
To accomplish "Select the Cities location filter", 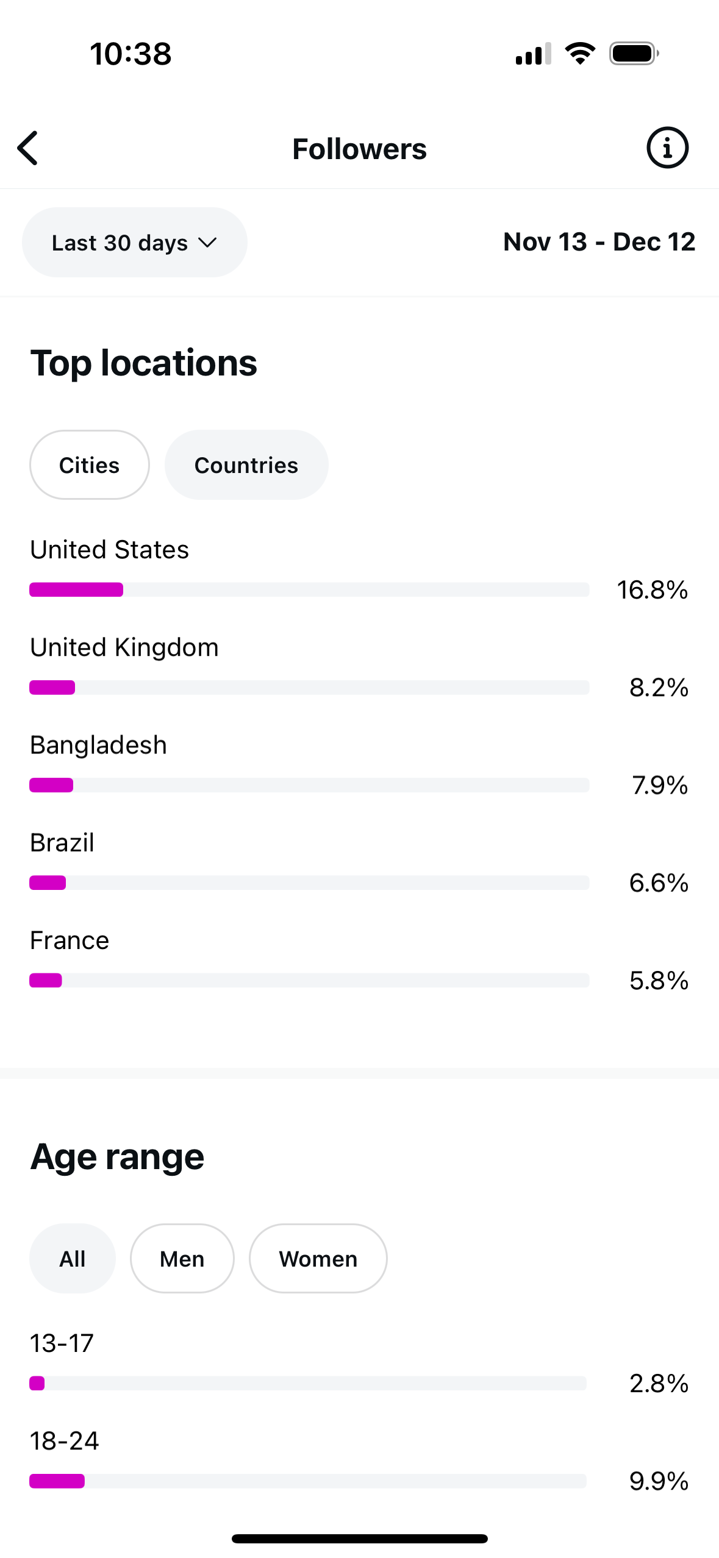I will pyautogui.click(x=90, y=465).
